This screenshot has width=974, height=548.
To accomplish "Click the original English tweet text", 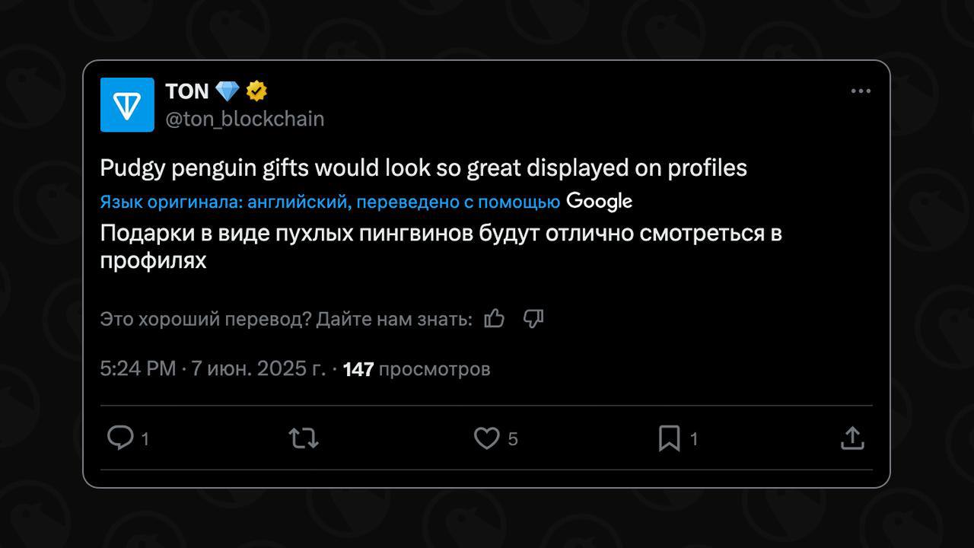I will coord(424,168).
